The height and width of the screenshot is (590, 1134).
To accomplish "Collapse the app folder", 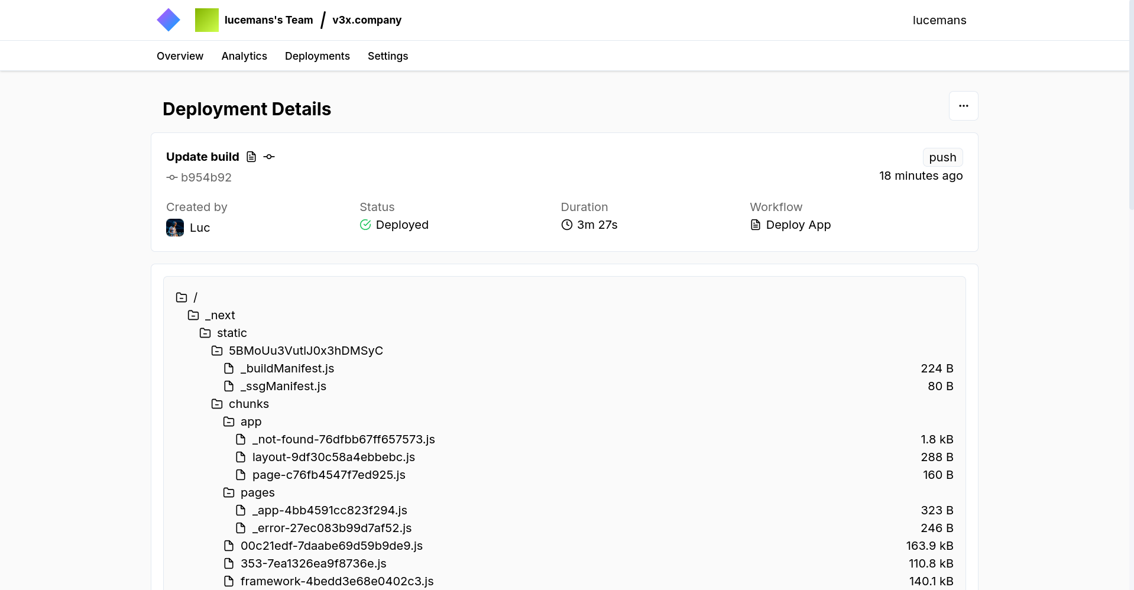I will coord(229,422).
